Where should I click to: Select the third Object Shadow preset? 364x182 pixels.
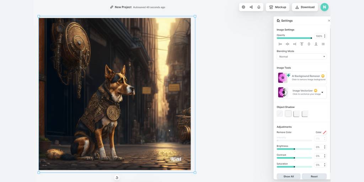[x=296, y=113]
